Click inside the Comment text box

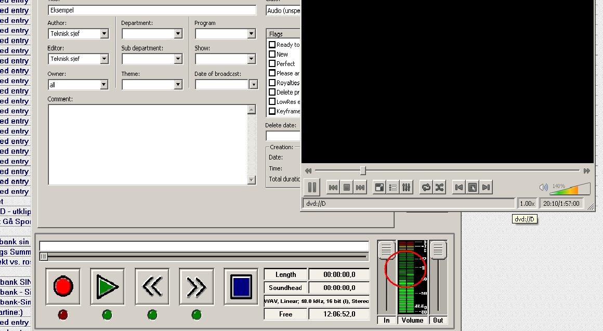point(148,144)
